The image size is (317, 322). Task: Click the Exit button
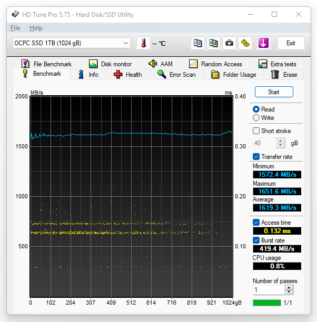point(291,43)
